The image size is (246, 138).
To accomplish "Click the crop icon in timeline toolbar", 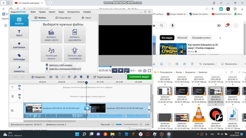I will coord(57,77).
